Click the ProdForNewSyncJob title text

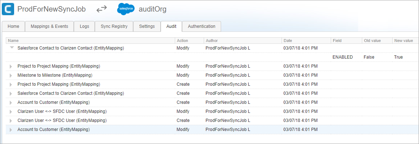[x=52, y=9]
